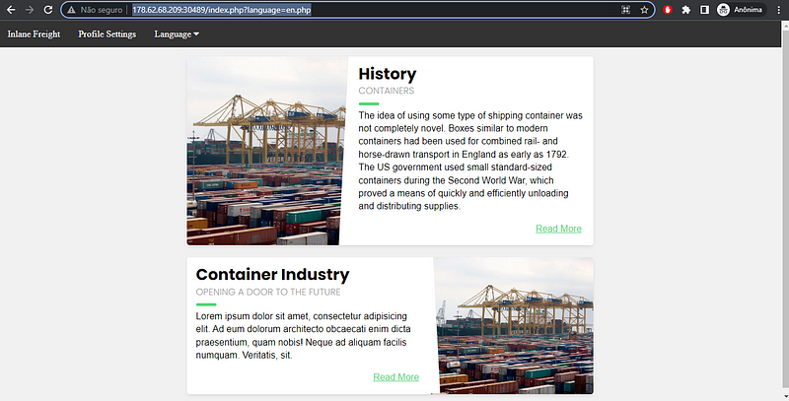
Task: Reload the current page
Action: click(47, 10)
